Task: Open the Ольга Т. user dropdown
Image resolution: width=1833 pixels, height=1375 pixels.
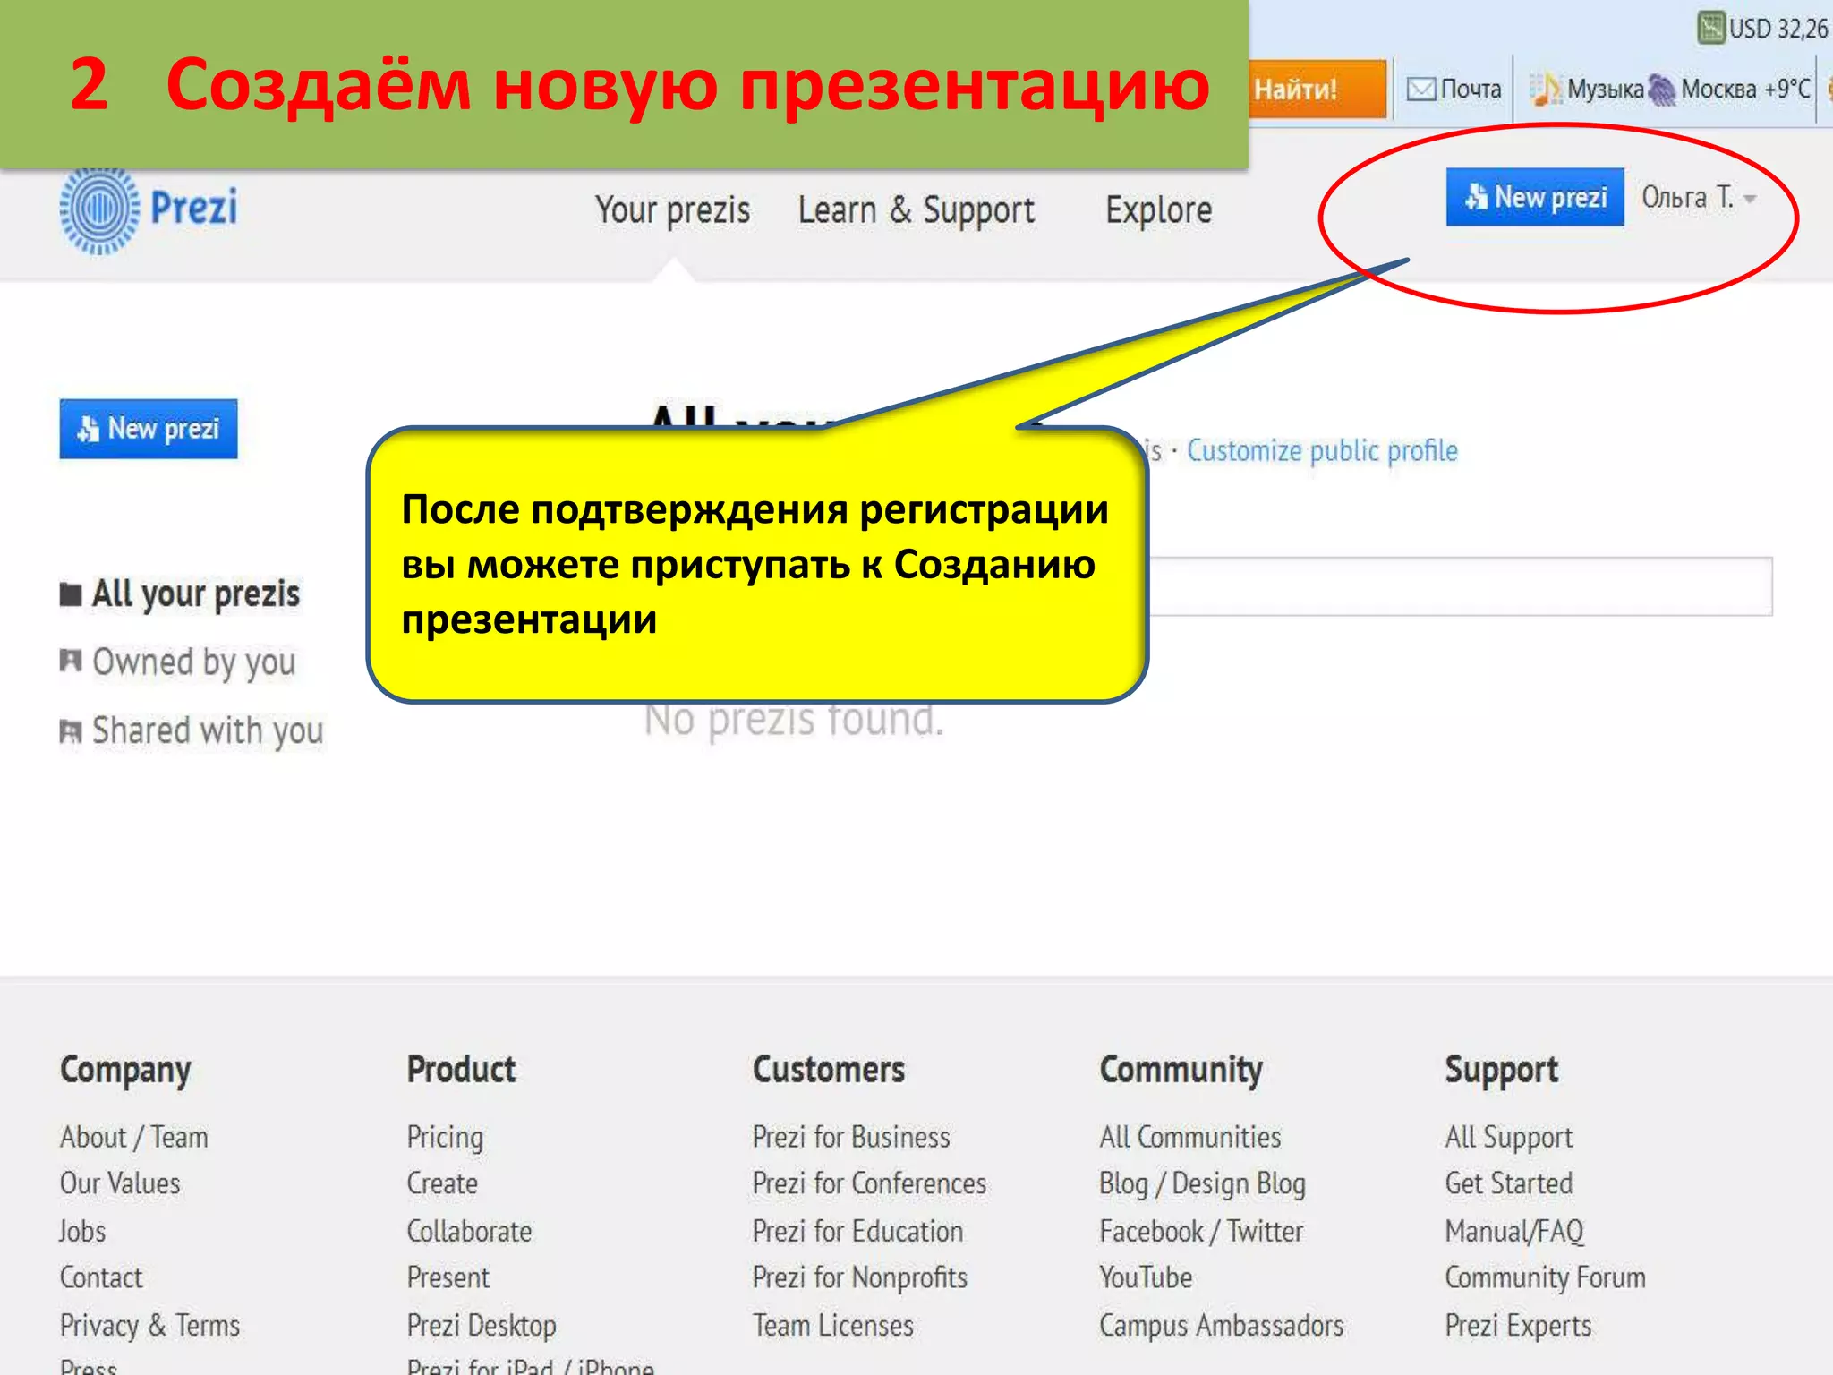Action: click(x=1698, y=197)
